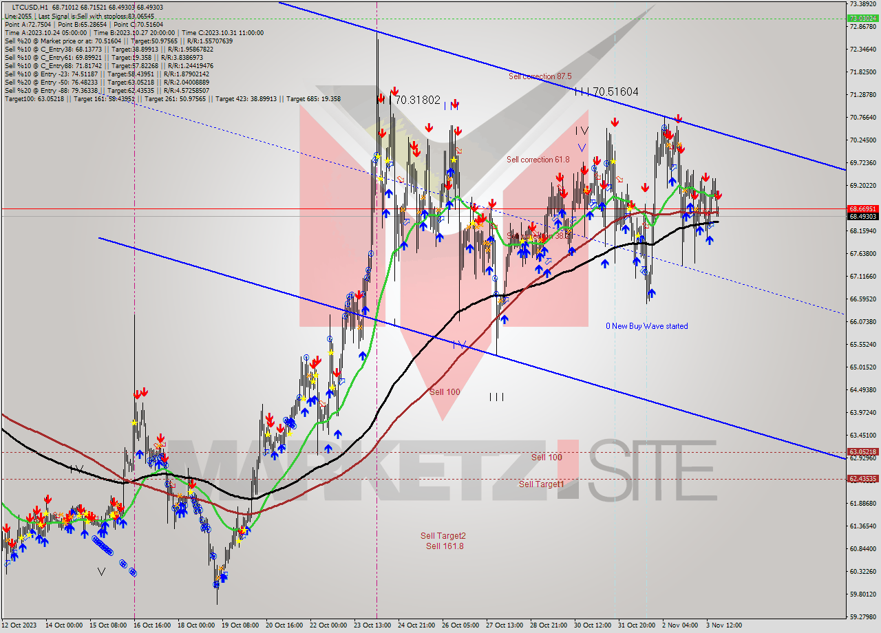Select the 'Sell correction 87.5' label

pos(540,76)
